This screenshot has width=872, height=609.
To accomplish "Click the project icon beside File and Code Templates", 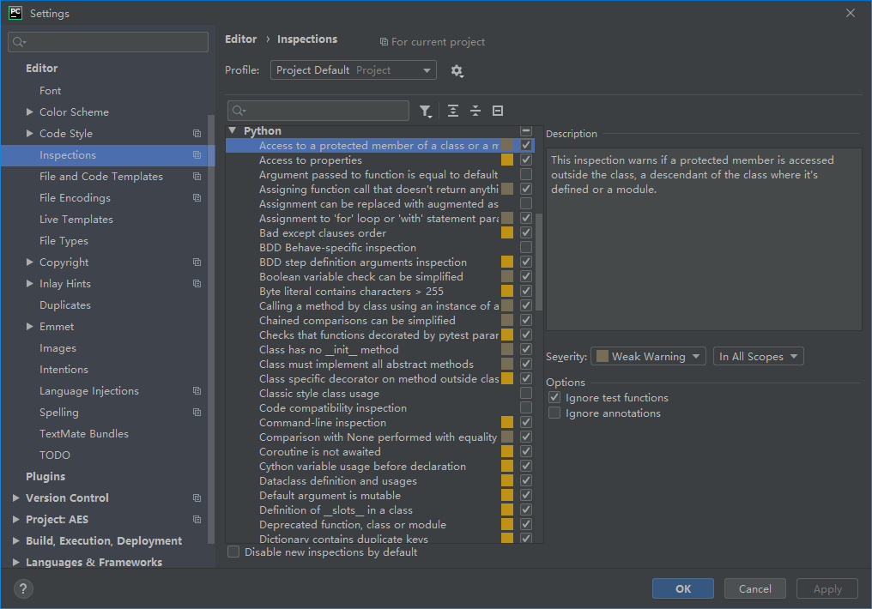I will [x=197, y=176].
